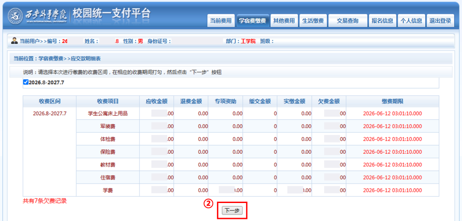The width and height of the screenshot is (462, 221).
Task: Select the 退费金额 column header
Action: 191,101
